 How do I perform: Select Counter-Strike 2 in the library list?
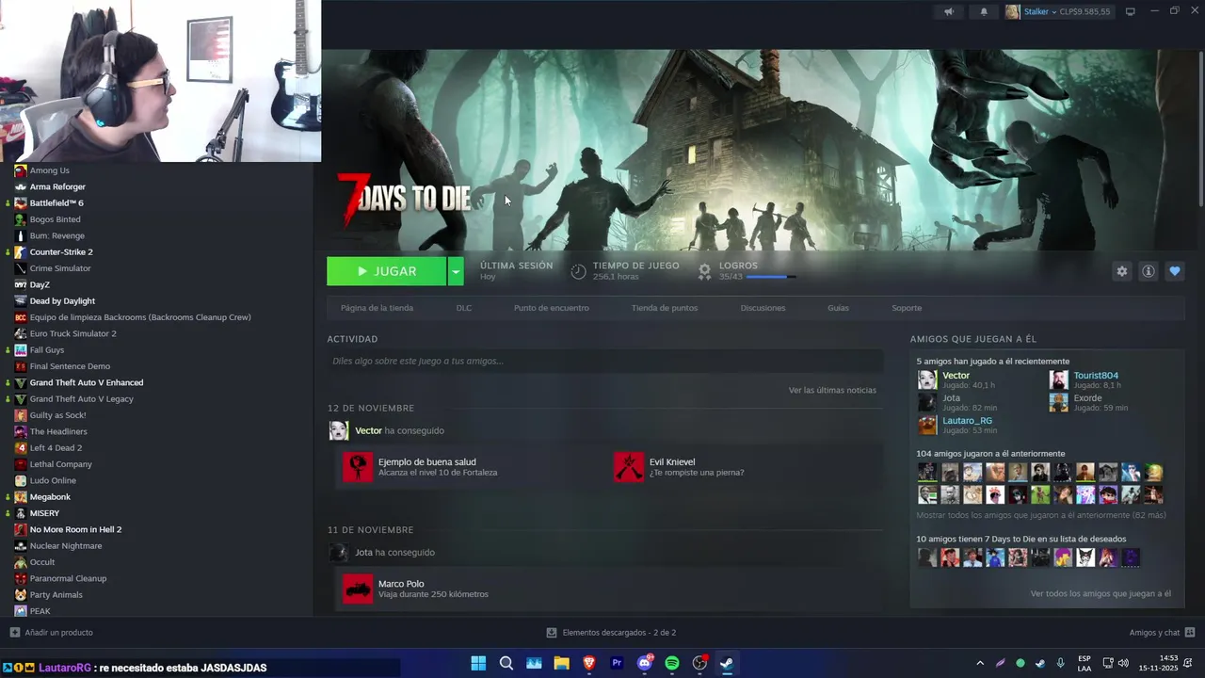(x=61, y=252)
